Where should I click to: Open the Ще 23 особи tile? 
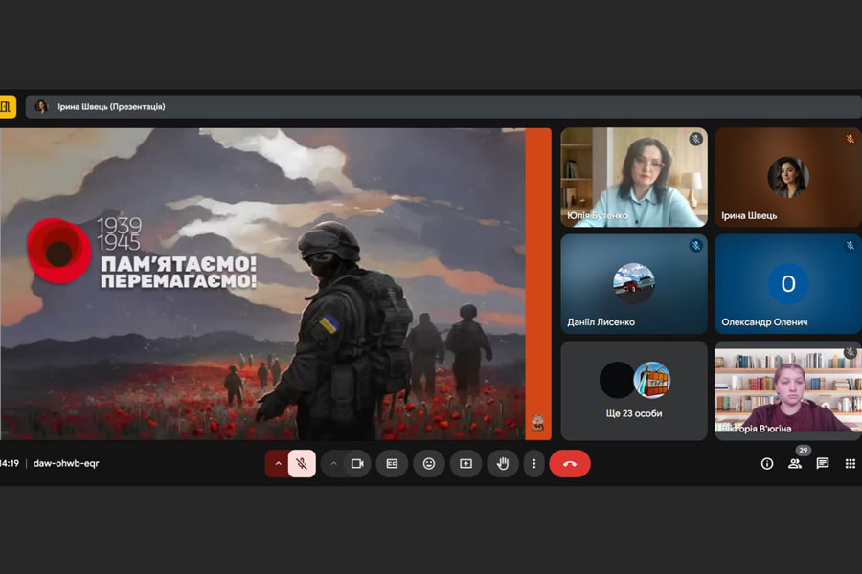(634, 390)
